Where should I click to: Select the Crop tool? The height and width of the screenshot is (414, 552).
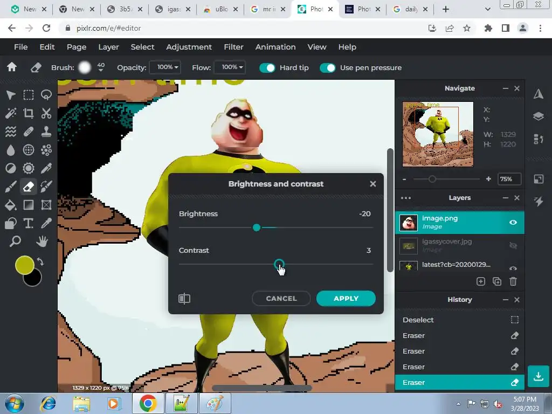pyautogui.click(x=29, y=113)
